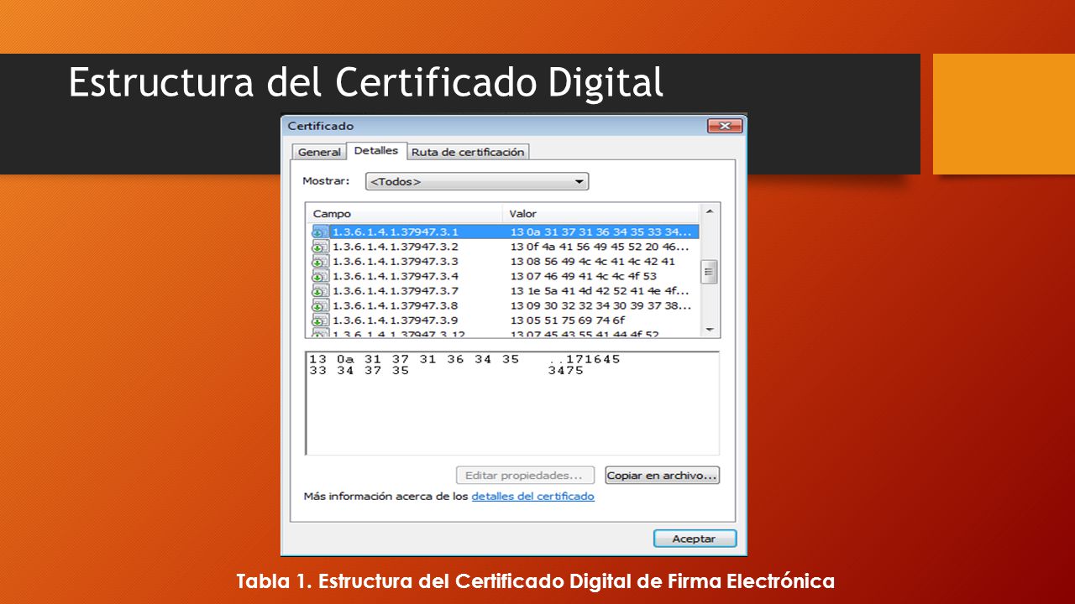Click the disabled Editar propiedades... button

point(525,476)
